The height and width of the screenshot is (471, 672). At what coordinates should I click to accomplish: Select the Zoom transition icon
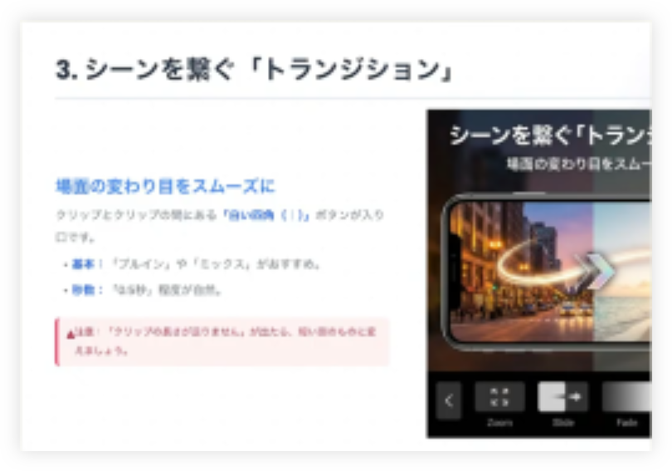pyautogui.click(x=499, y=397)
